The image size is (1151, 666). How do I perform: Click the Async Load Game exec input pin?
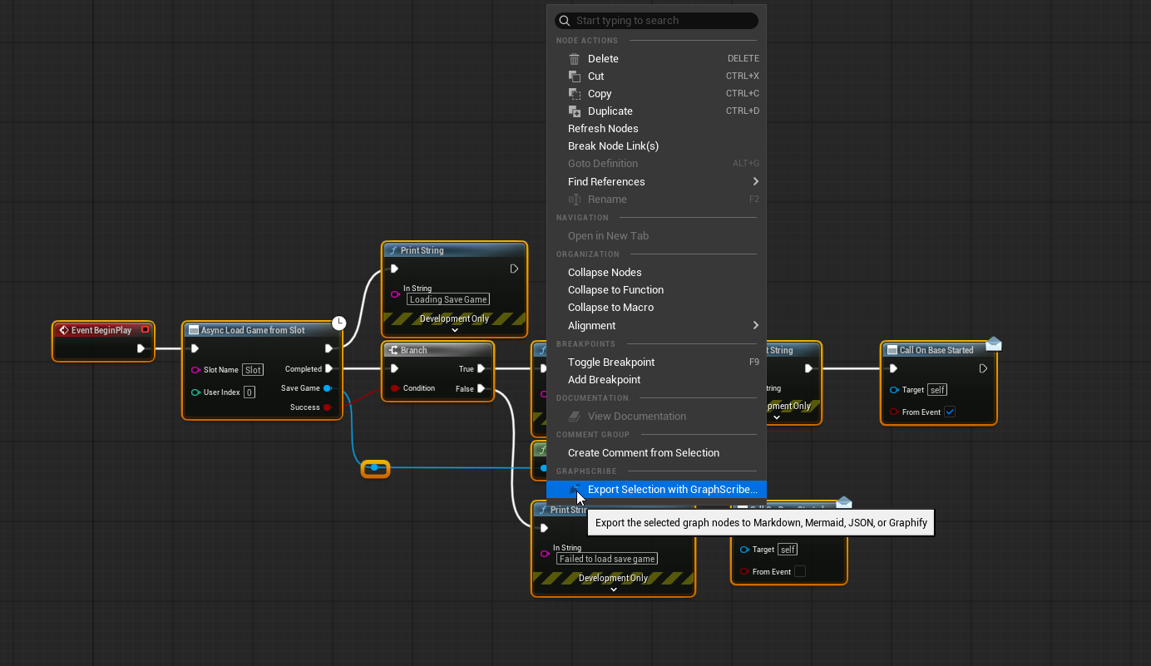coord(195,348)
